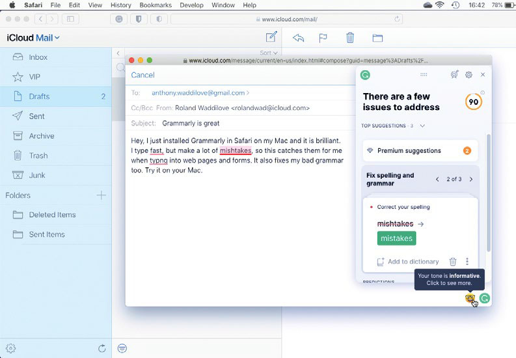Click Safari forward navigation arrow
Screen dimensions: 516x358
(52, 19)
